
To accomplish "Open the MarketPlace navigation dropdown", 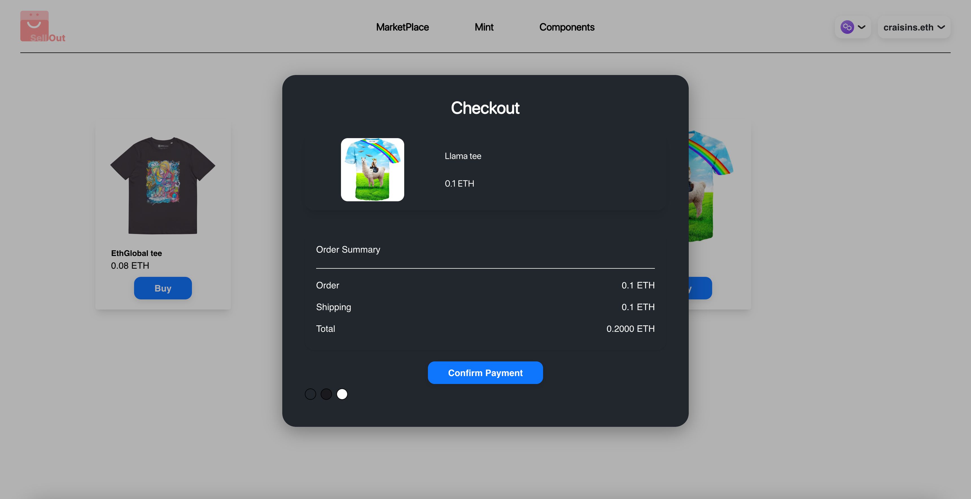I will click(x=402, y=27).
